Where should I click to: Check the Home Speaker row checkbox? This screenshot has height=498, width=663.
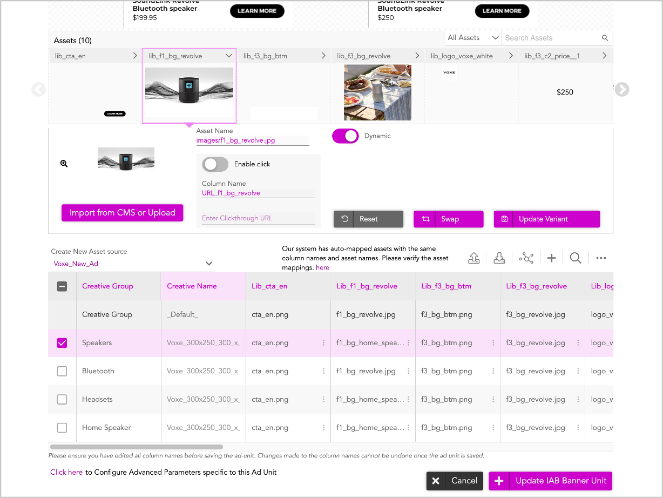[x=62, y=427]
